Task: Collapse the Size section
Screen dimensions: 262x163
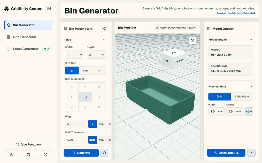Action: click(104, 40)
